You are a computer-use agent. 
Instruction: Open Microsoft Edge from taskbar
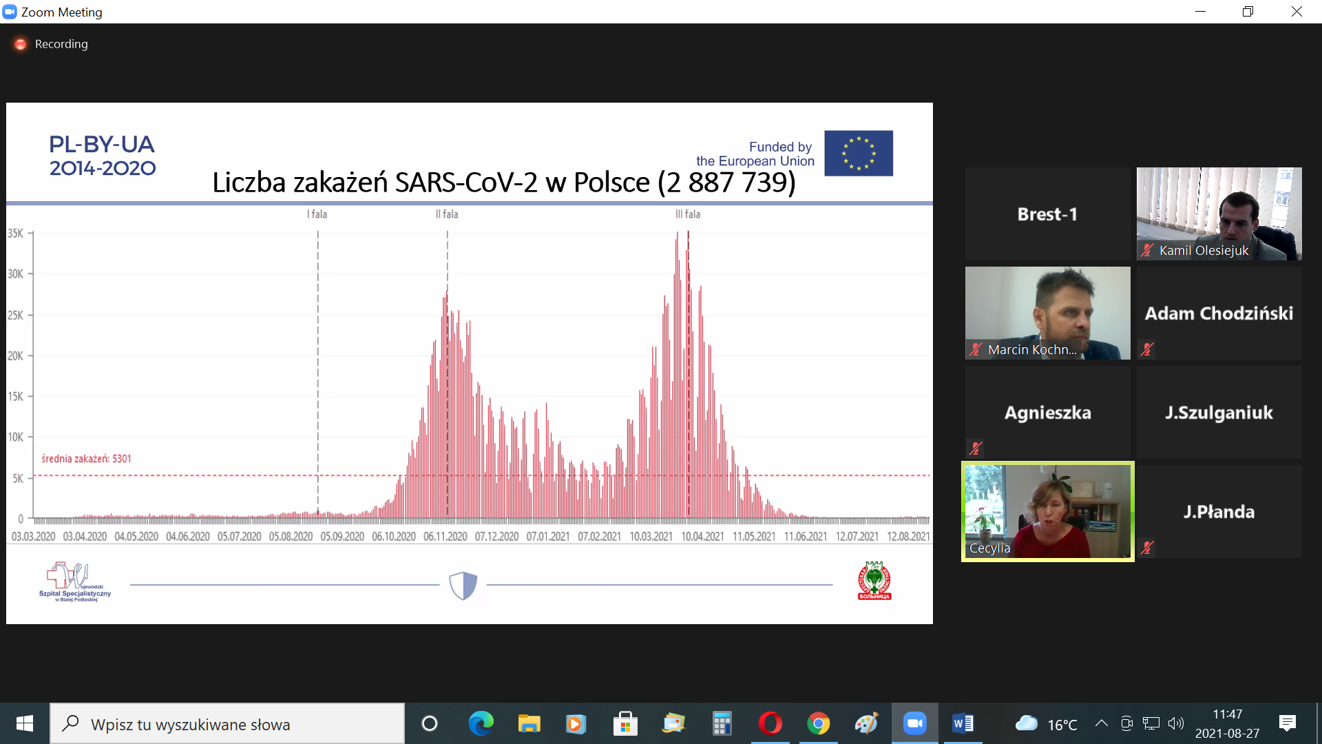pyautogui.click(x=481, y=723)
